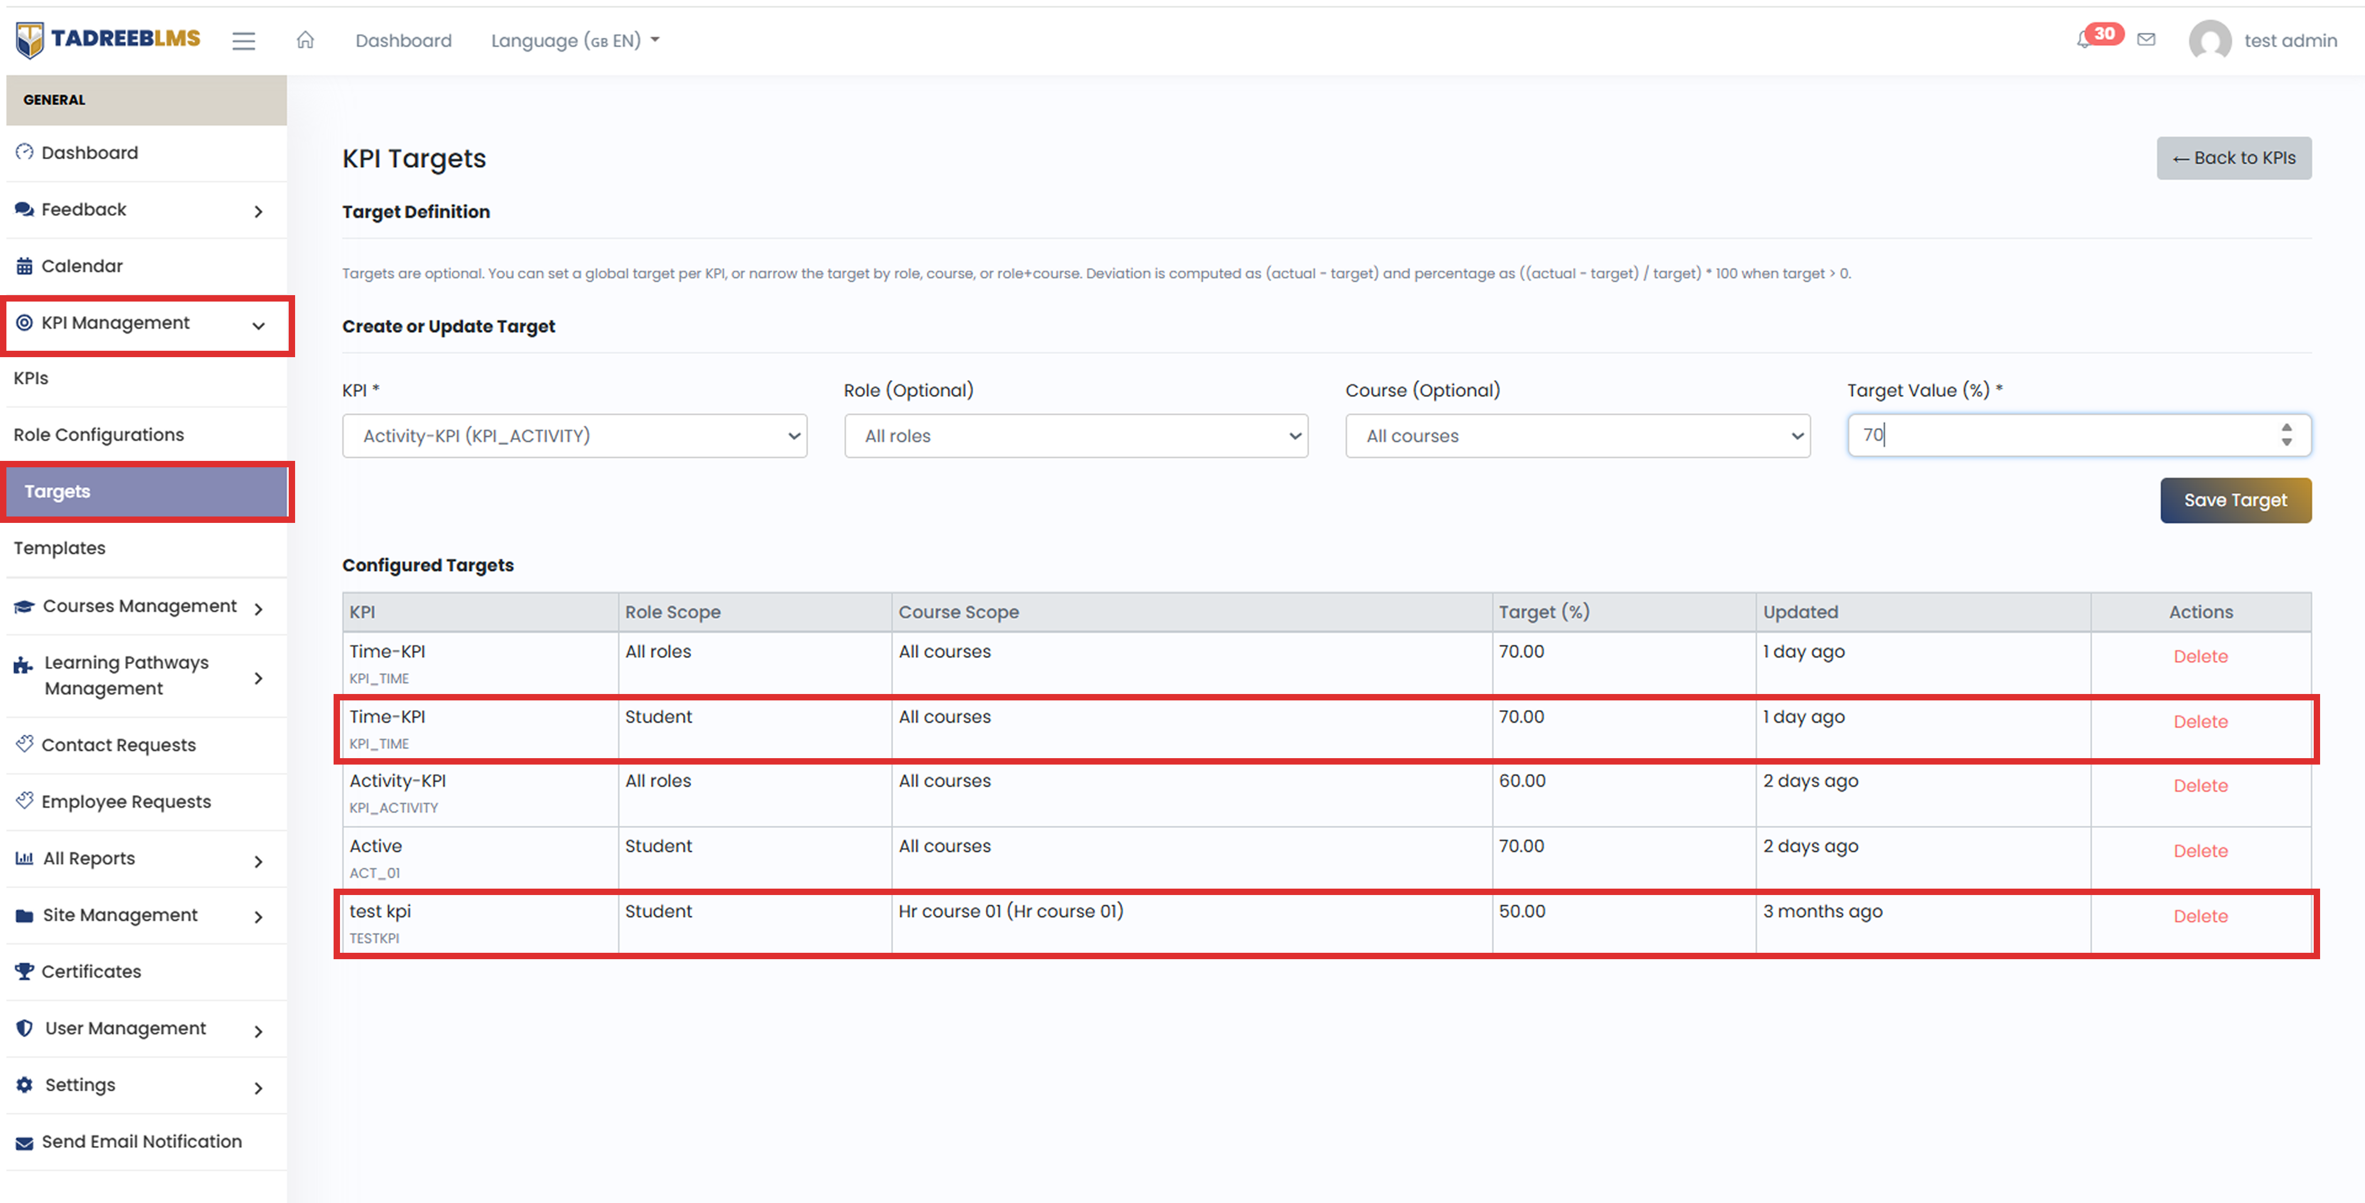Open the Language (EN) dropdown
This screenshot has width=2365, height=1203.
[575, 41]
